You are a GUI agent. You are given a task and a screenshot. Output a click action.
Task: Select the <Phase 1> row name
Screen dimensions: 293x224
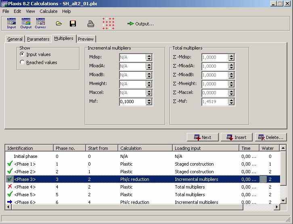25,164
